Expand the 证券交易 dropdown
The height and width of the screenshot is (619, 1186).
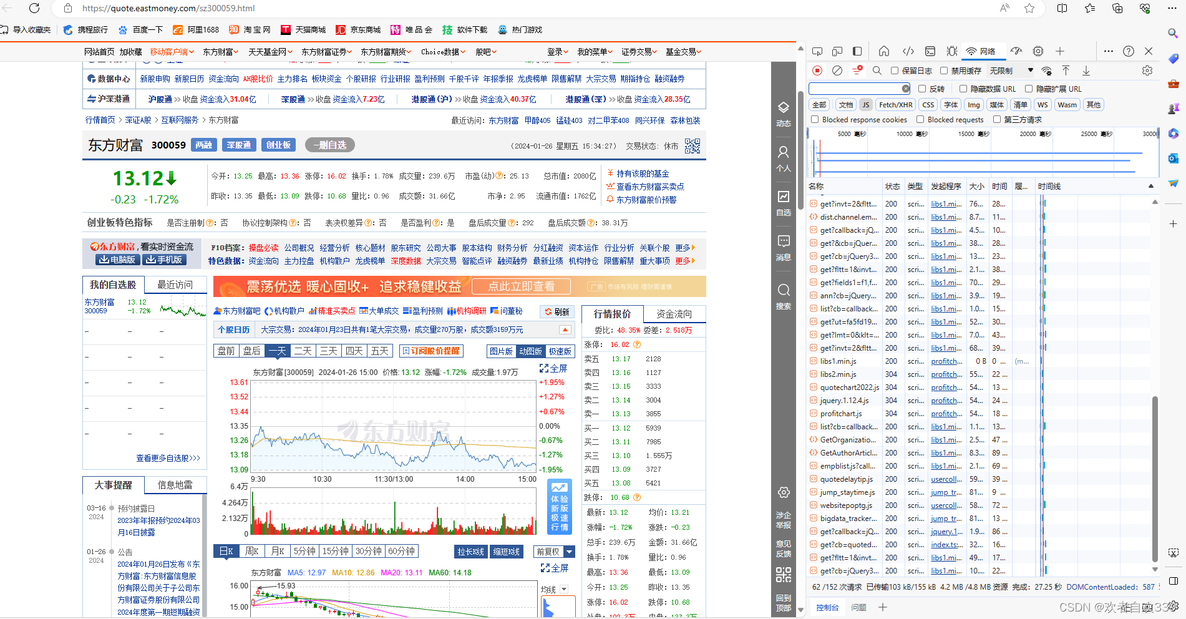click(639, 52)
